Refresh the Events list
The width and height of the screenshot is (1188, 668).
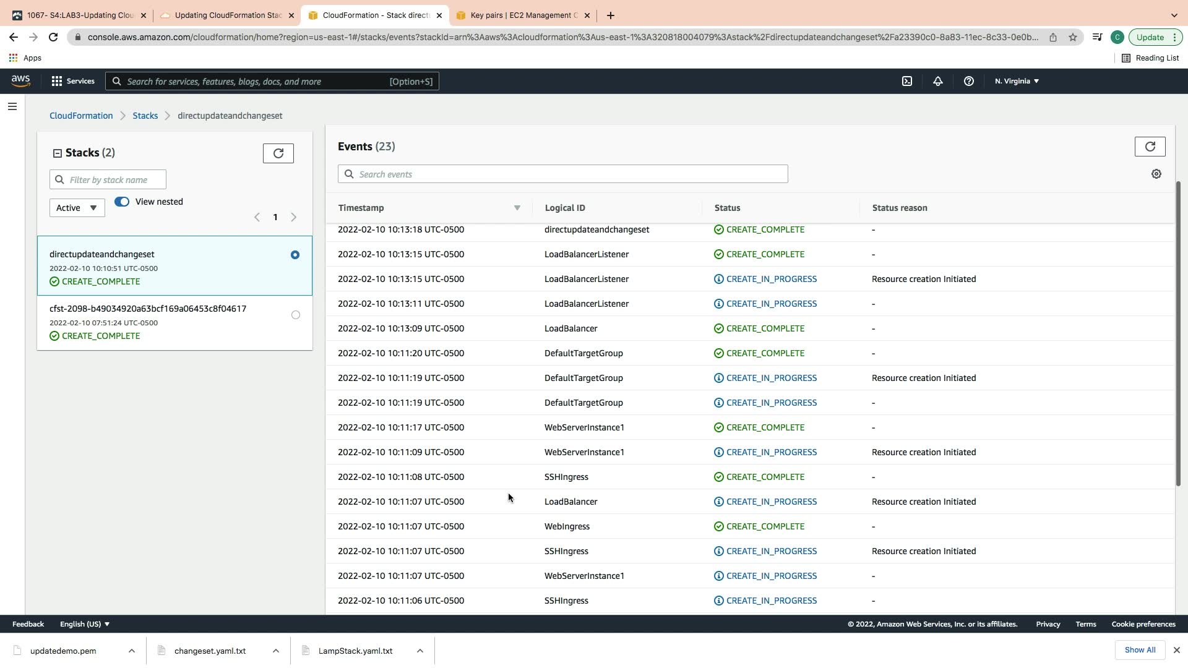(1150, 147)
